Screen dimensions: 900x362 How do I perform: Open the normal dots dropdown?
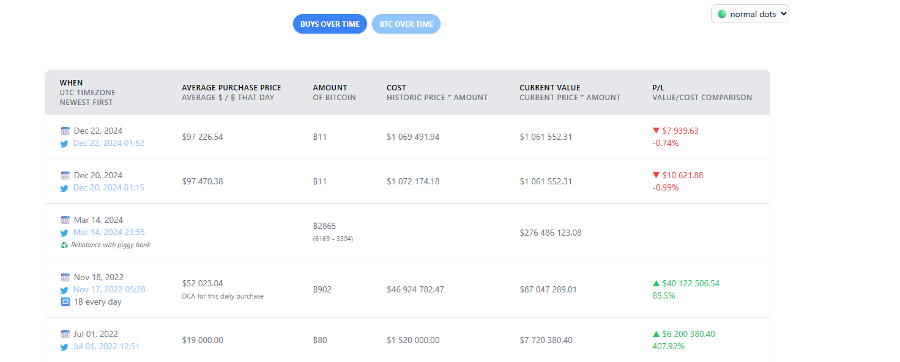pyautogui.click(x=750, y=14)
